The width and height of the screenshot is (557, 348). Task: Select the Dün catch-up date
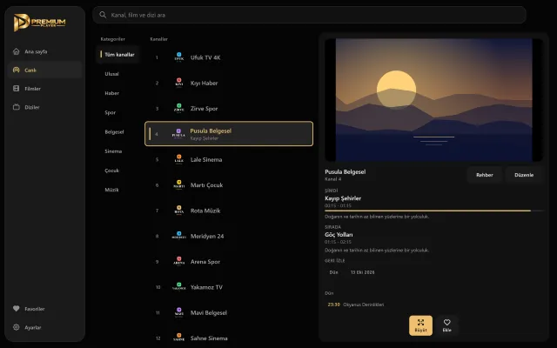pyautogui.click(x=334, y=272)
